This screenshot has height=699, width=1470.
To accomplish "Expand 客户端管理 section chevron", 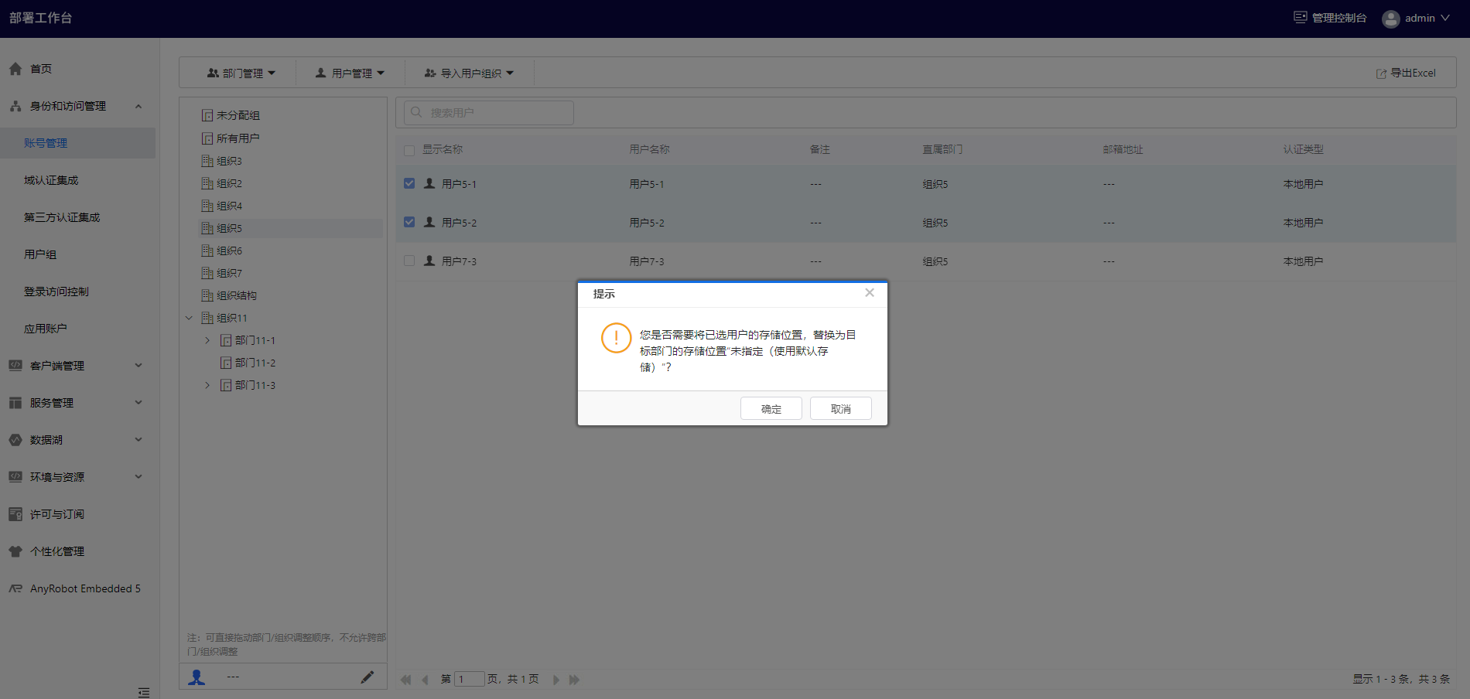I will [138, 365].
